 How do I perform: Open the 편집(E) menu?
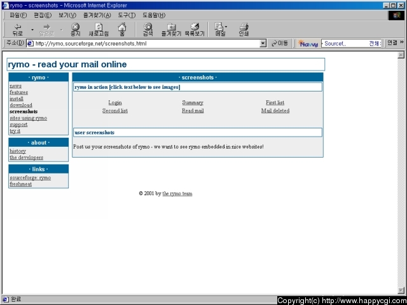43,15
